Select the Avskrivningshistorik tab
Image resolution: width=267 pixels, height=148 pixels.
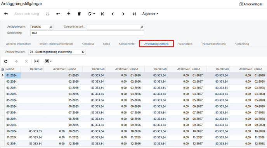[156, 44]
